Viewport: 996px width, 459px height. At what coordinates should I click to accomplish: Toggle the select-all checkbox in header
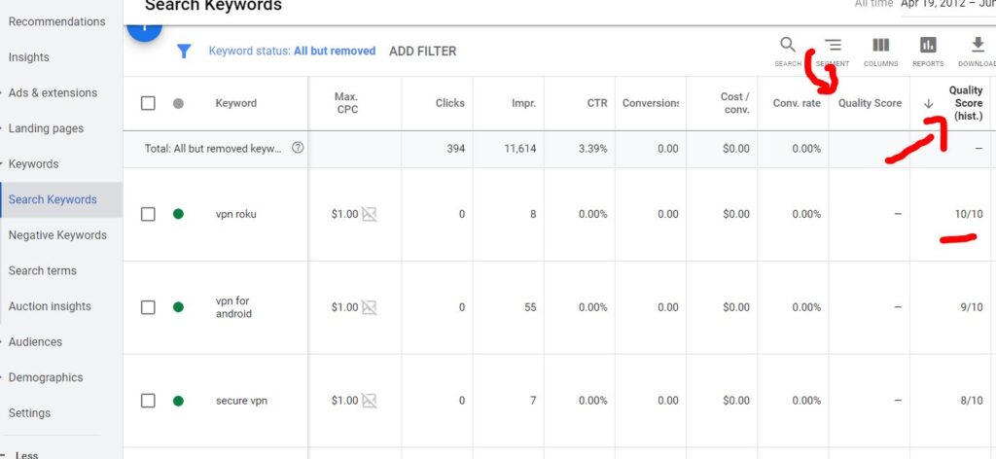click(x=148, y=103)
